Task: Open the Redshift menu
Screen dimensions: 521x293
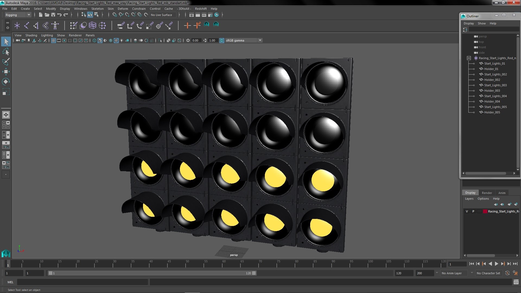Action: pyautogui.click(x=201, y=9)
